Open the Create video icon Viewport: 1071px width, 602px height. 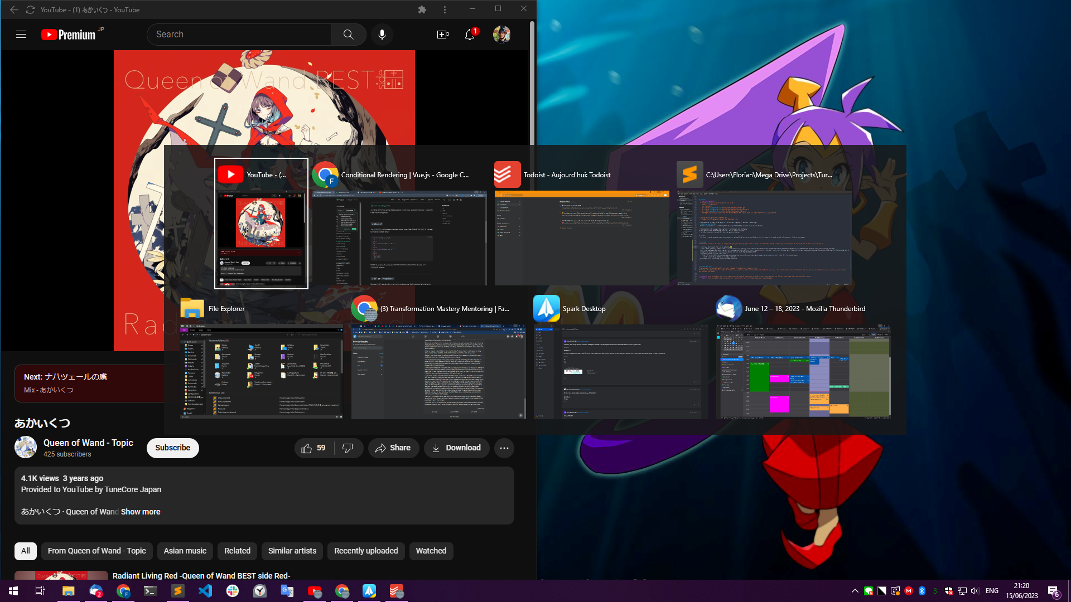pos(442,35)
